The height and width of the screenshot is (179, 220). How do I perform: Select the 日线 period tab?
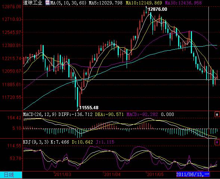click(x=11, y=175)
